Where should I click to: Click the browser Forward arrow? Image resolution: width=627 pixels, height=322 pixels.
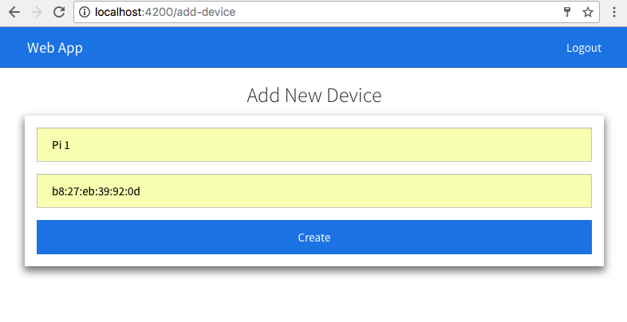[36, 13]
